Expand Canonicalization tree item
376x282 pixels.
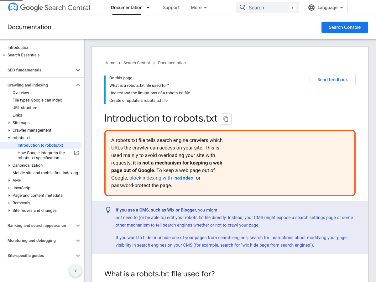[x=9, y=165]
